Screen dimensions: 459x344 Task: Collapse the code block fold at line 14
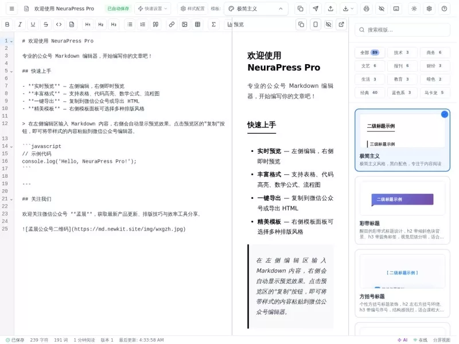(x=11, y=147)
